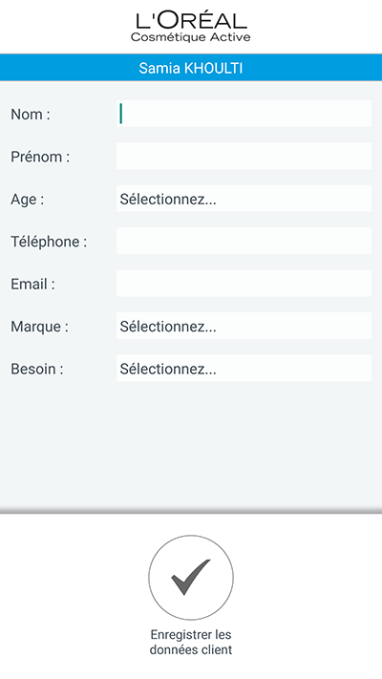Click the Marque label

coord(39,327)
